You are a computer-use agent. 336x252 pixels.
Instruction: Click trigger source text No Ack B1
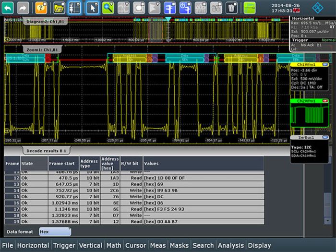pyautogui.click(x=311, y=45)
